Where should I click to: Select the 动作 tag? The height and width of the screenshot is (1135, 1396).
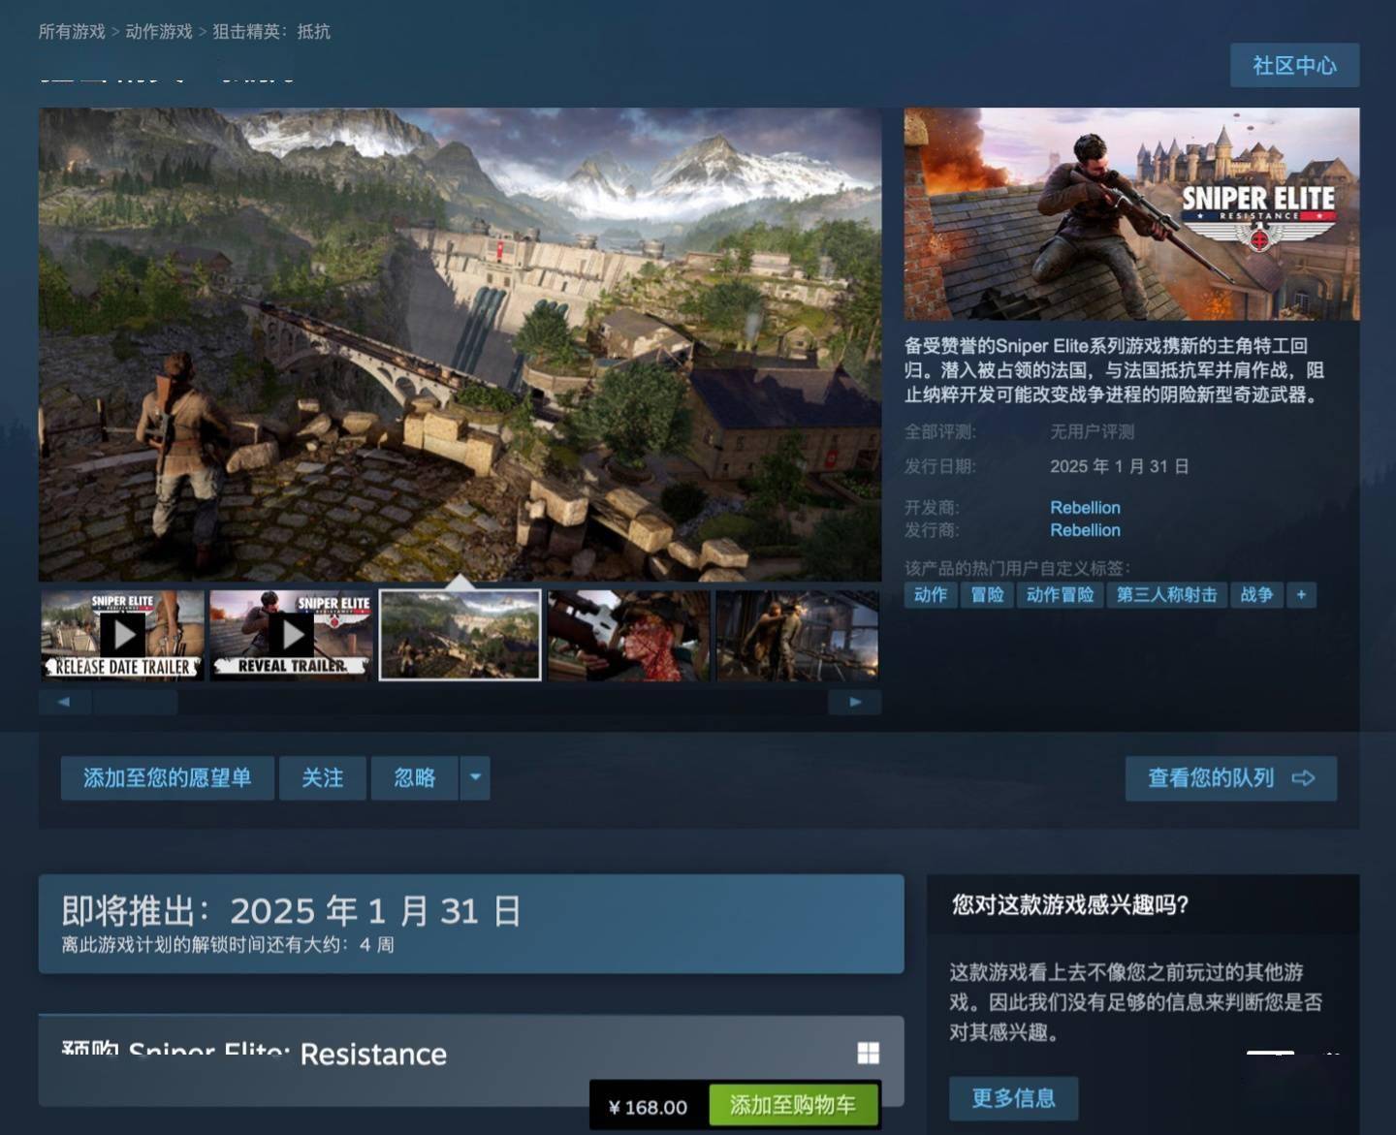pyautogui.click(x=931, y=594)
